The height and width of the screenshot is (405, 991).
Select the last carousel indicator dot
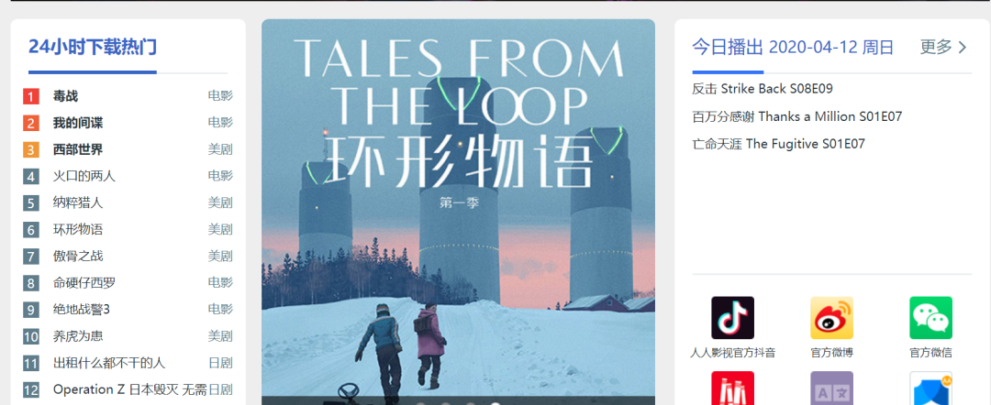click(x=495, y=404)
